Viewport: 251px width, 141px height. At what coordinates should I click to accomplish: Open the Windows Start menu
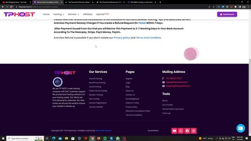(x=3, y=138)
